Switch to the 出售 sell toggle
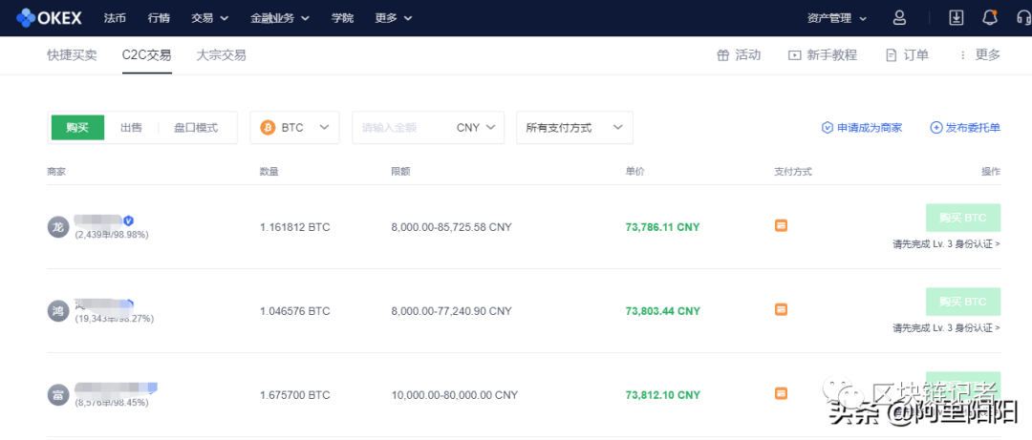The image size is (1032, 440). coord(131,128)
